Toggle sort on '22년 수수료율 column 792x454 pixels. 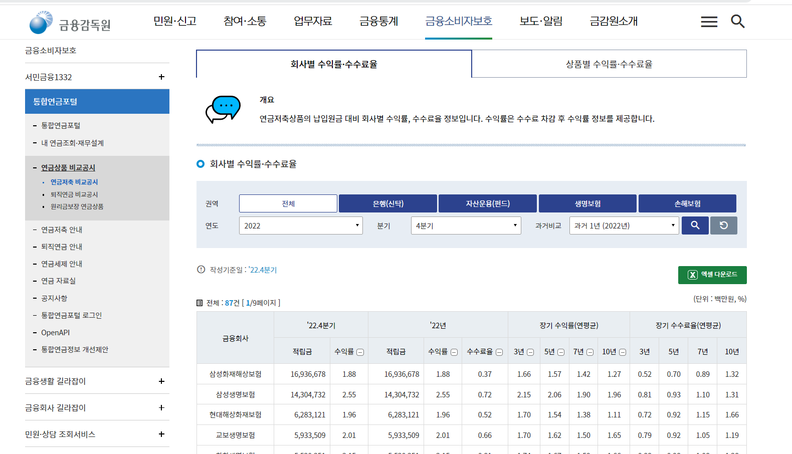tap(499, 352)
